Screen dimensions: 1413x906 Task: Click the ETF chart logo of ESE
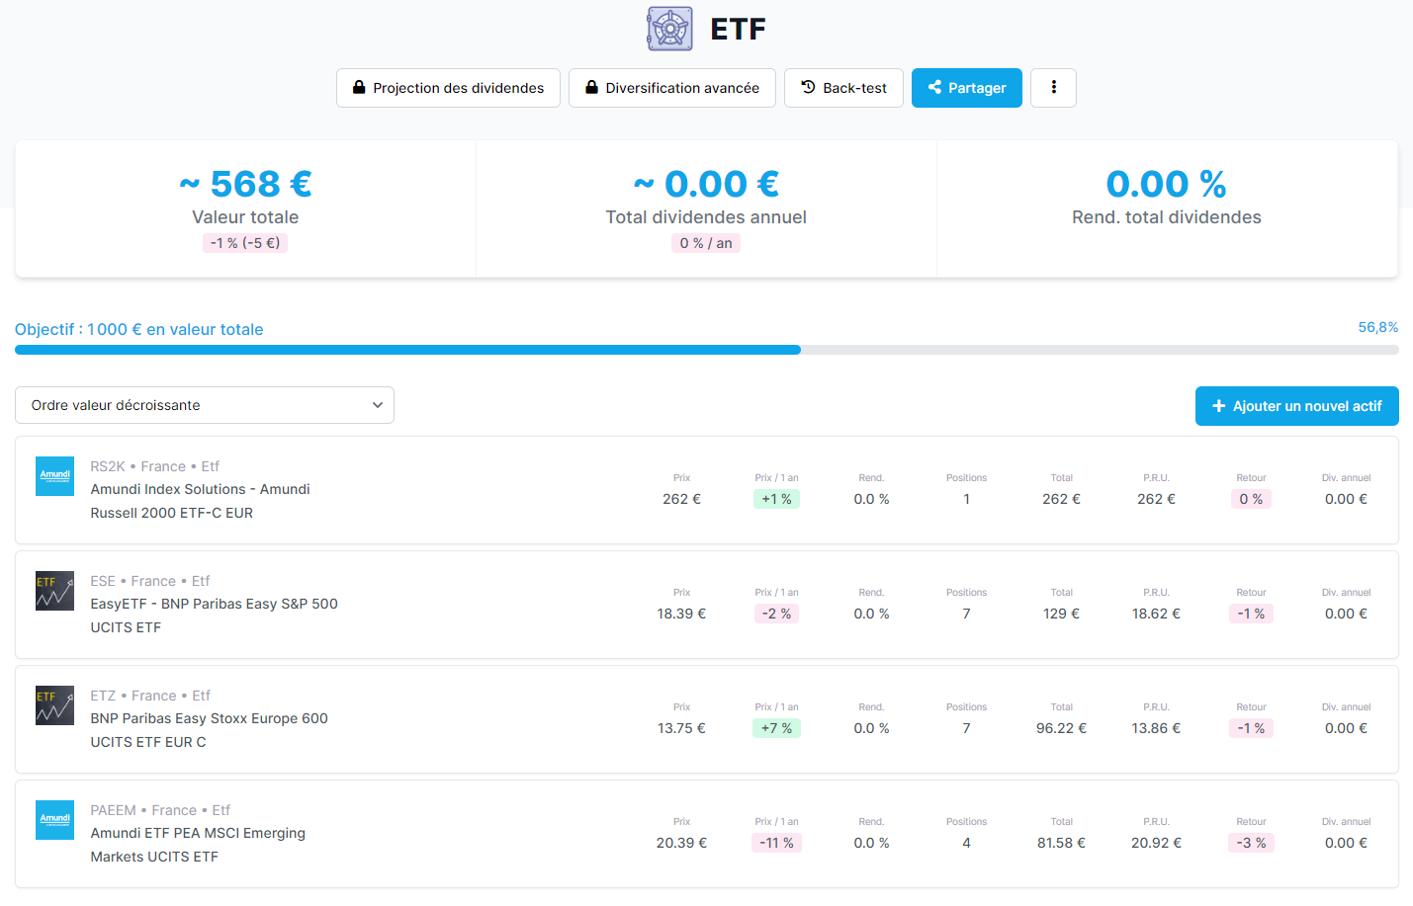tap(54, 591)
